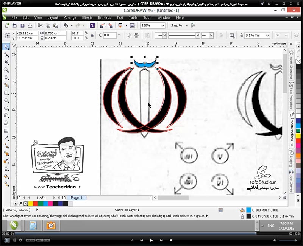Click the Import icon
Screen dimensions: 303x246
click(x=103, y=25)
